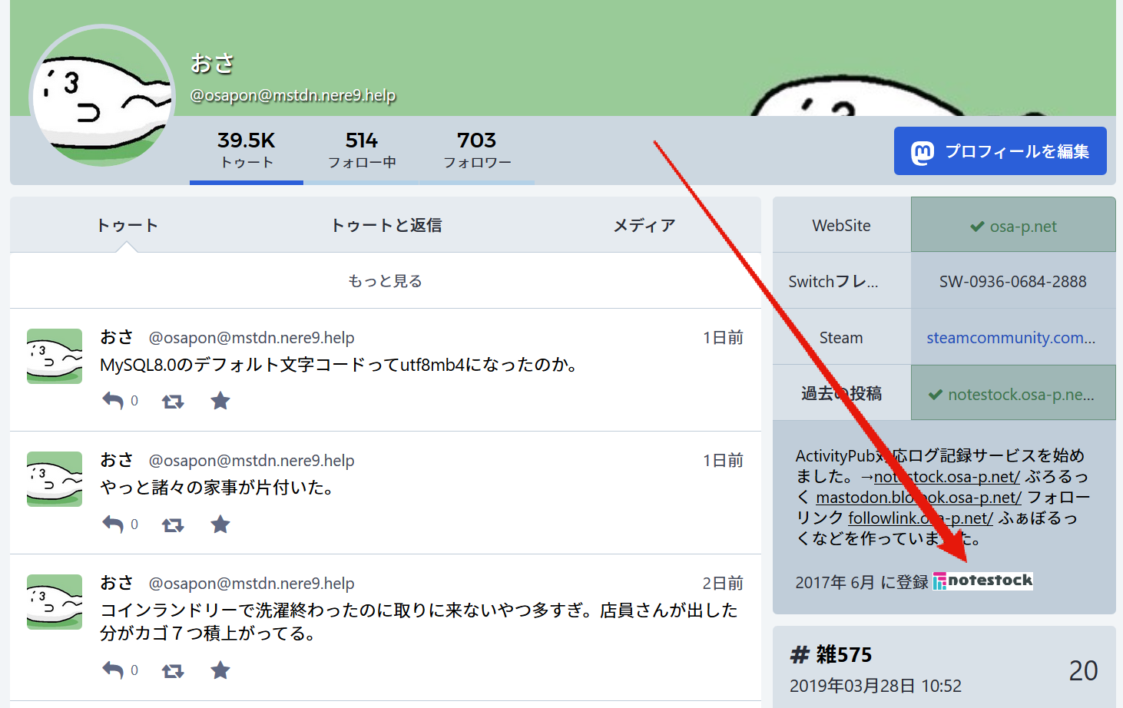Open the steamcommunity.com Steam link
Image resolution: width=1123 pixels, height=708 pixels.
click(1013, 337)
